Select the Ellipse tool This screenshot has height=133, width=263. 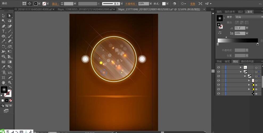point(3,36)
